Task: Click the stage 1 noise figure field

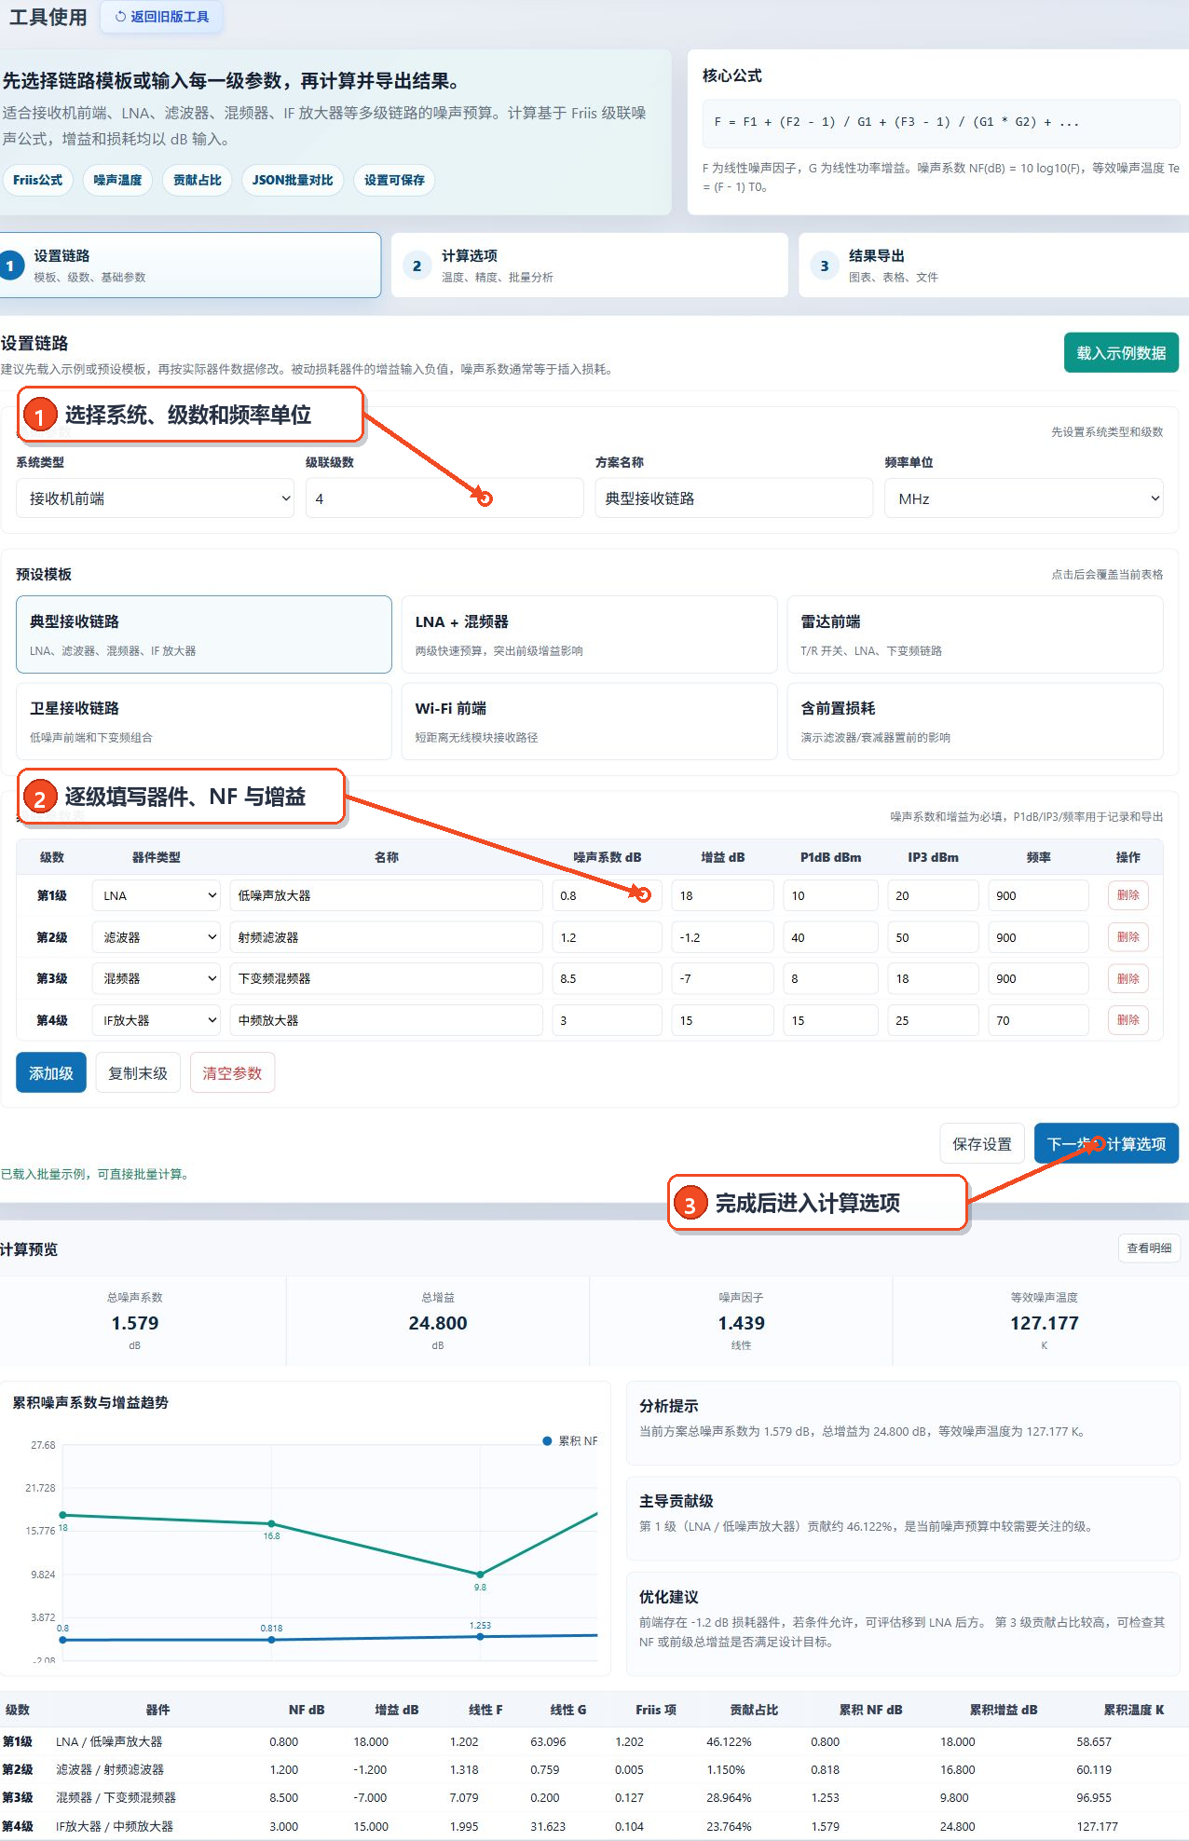Action: (x=607, y=895)
